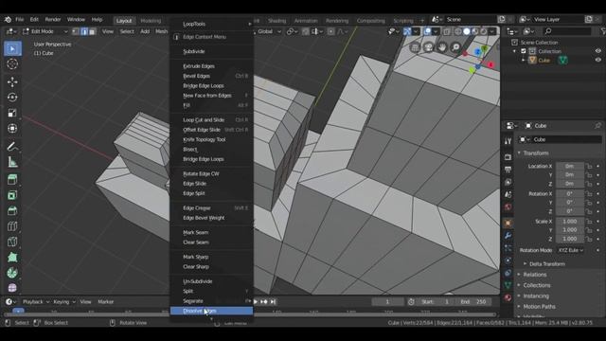Choose Subdivide from edge menu
Image resolution: width=606 pixels, height=341 pixels.
tap(211, 51)
